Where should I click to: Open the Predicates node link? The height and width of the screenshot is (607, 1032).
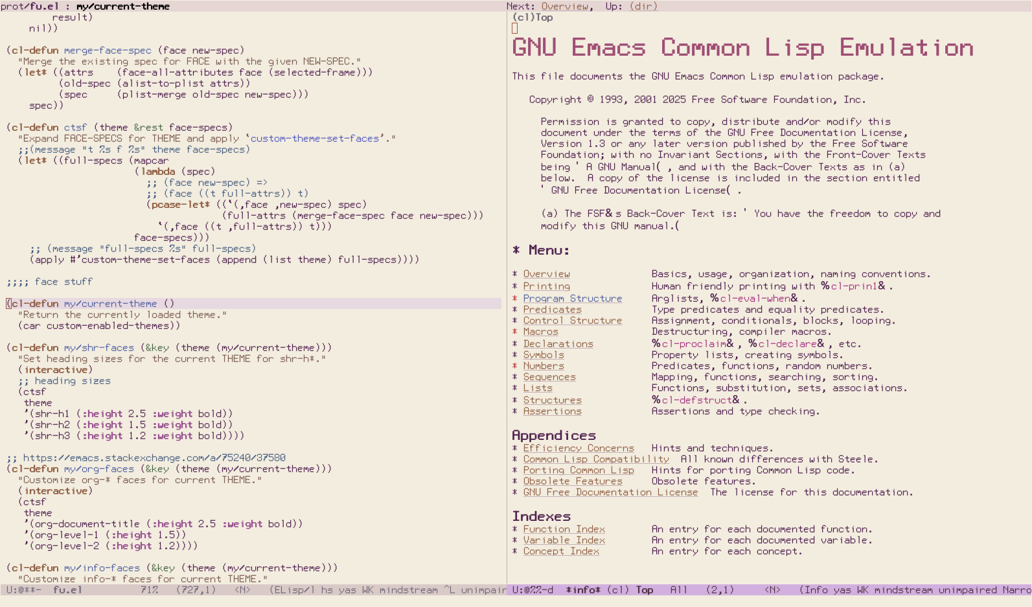(552, 309)
